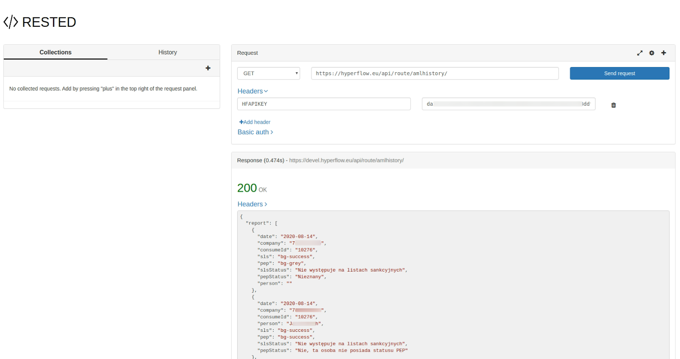Focus the HFAPIKEY header name field
This screenshot has width=680, height=359.
pos(324,104)
